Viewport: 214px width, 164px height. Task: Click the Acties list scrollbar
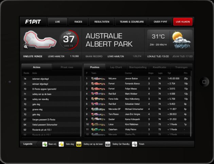pyautogui.click(x=81, y=106)
